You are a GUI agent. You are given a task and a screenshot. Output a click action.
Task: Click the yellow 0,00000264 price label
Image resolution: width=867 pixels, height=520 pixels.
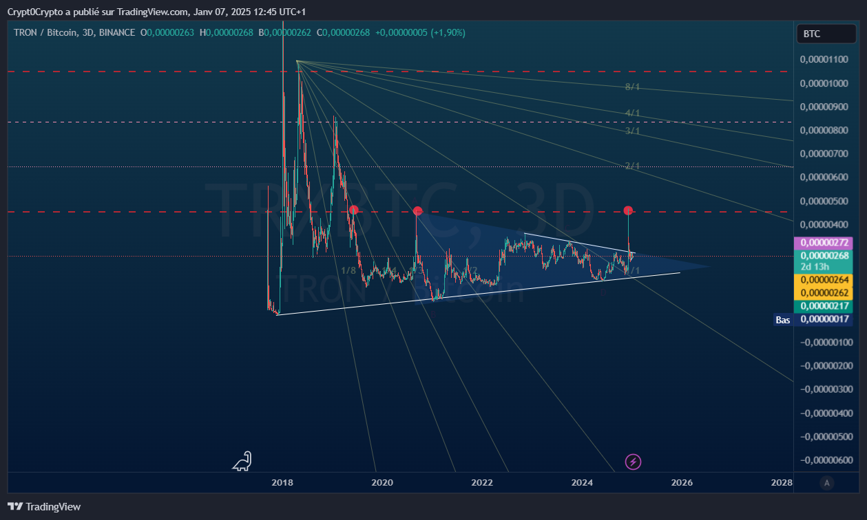point(824,280)
